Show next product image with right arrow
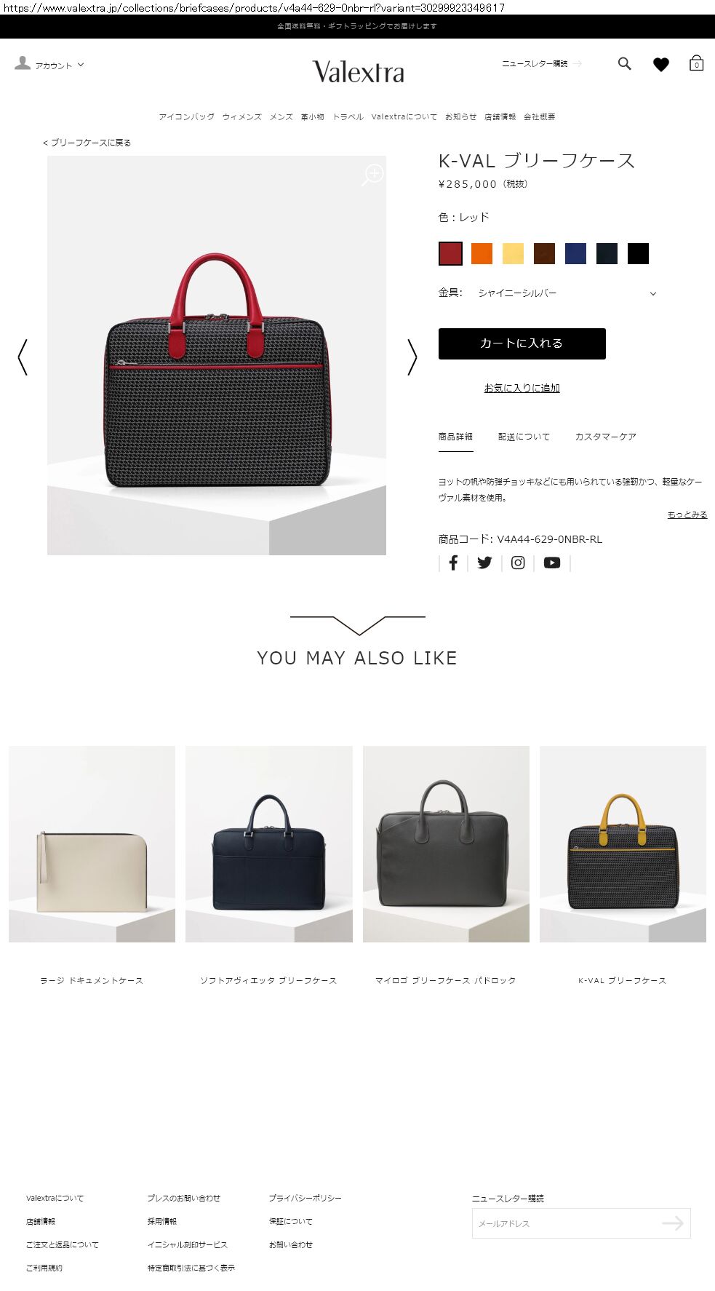 (x=412, y=357)
